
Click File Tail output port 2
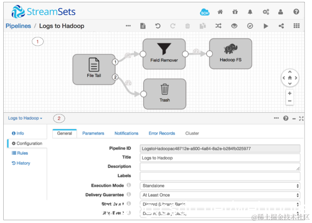tap(115, 77)
